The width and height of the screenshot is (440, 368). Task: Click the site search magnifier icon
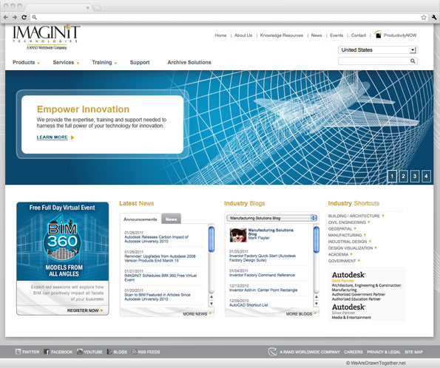click(x=413, y=61)
